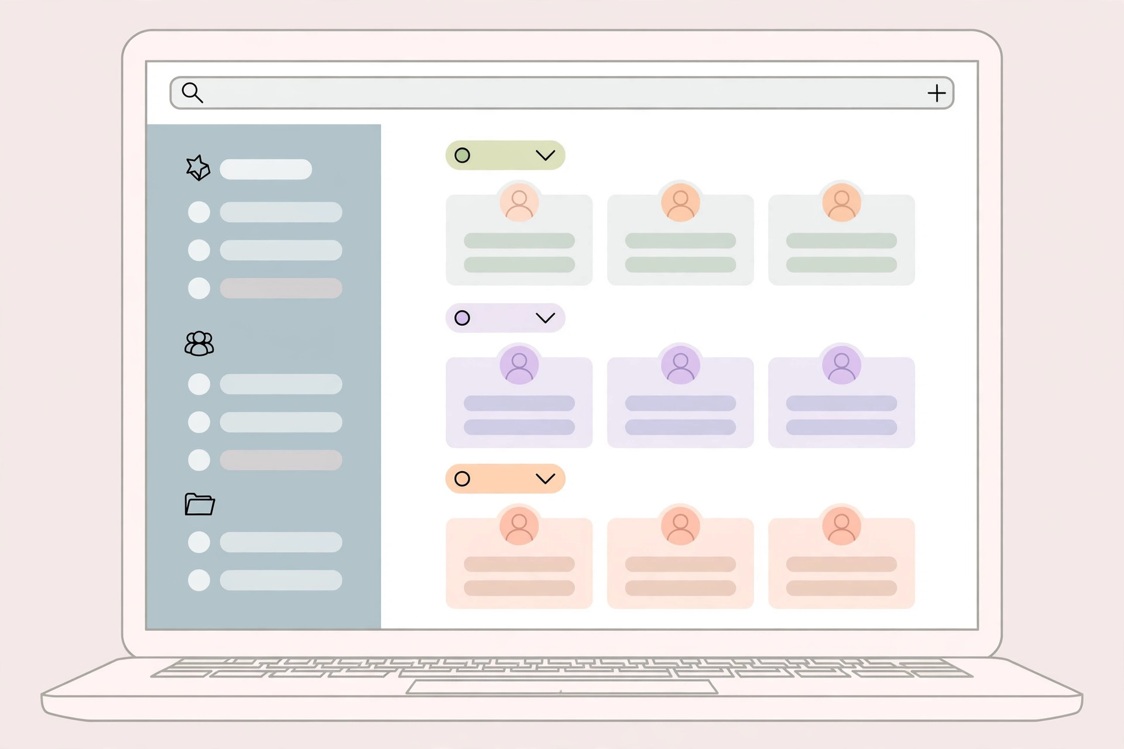Click the magnifying glass search icon
The height and width of the screenshot is (749, 1124).
point(192,92)
